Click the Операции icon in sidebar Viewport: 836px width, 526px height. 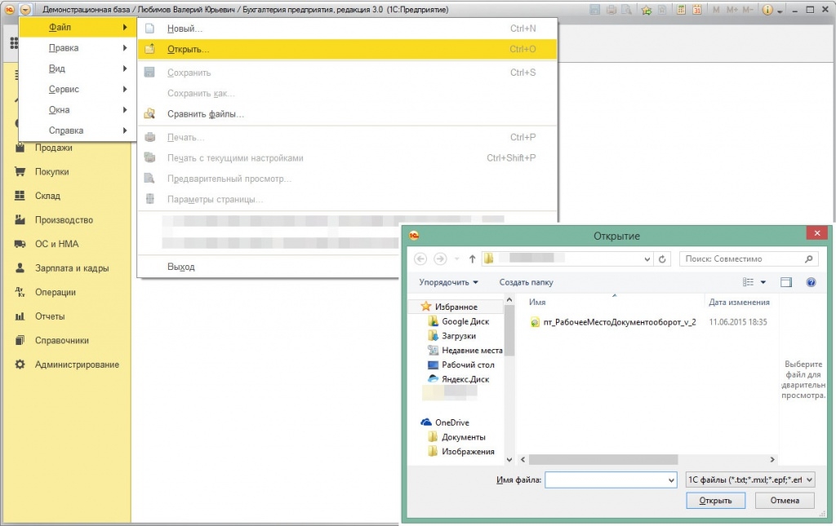tap(20, 292)
